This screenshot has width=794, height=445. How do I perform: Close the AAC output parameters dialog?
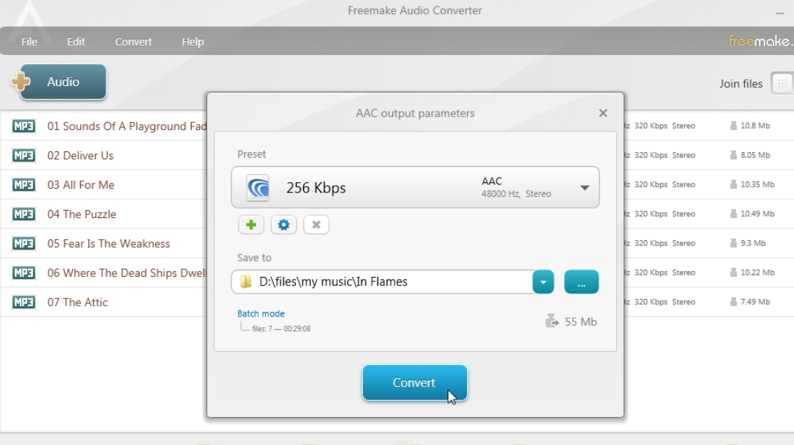602,113
